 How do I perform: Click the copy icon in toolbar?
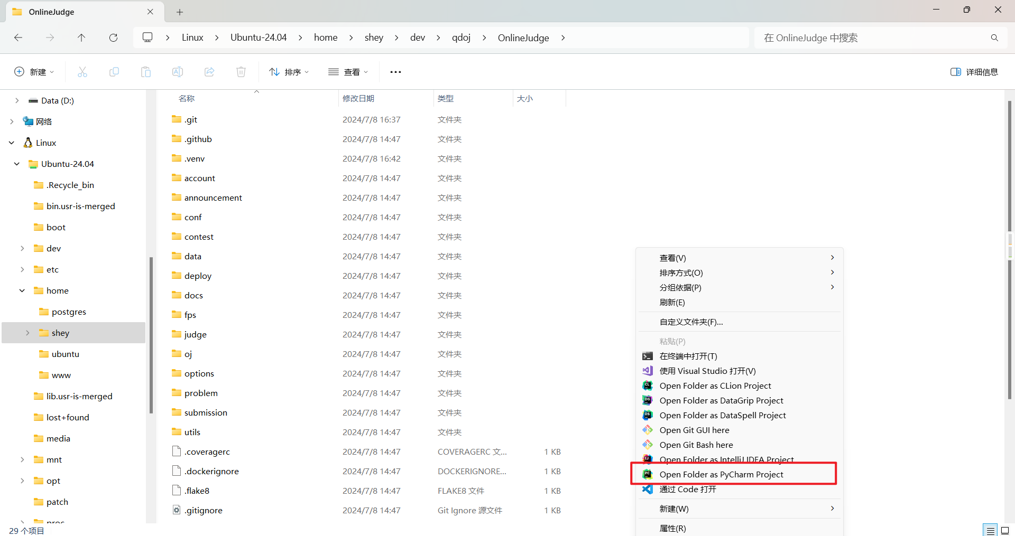[114, 72]
